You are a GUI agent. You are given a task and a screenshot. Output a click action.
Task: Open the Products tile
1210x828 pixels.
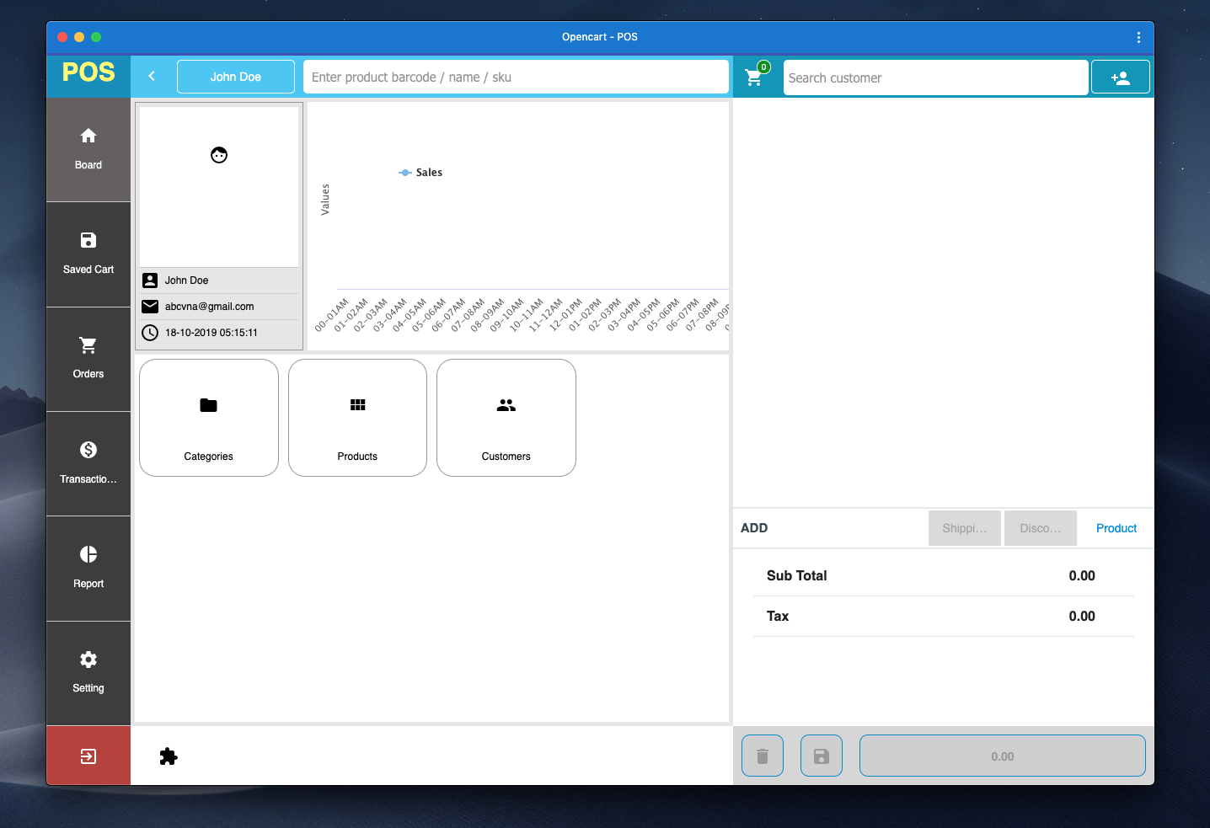tap(357, 418)
